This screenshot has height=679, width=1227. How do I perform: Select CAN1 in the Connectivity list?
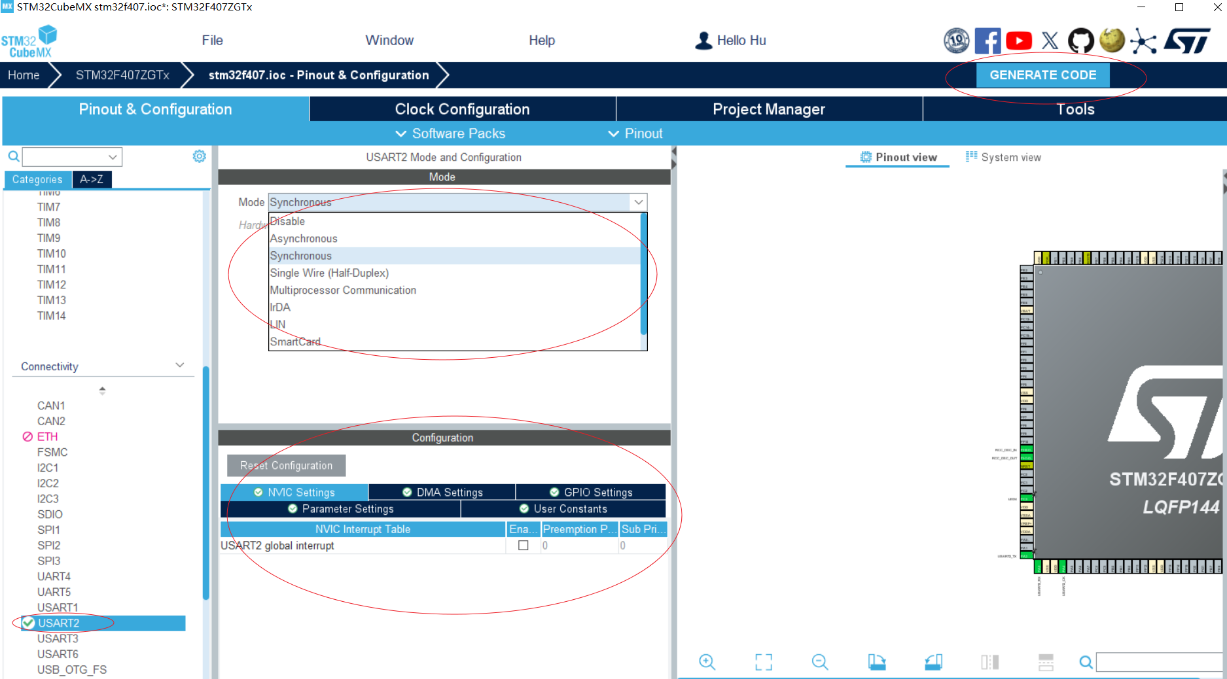pos(51,406)
